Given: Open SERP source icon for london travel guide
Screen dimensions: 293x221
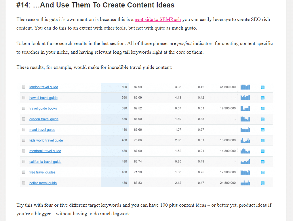Looking at the screenshot, I should [x=263, y=87].
